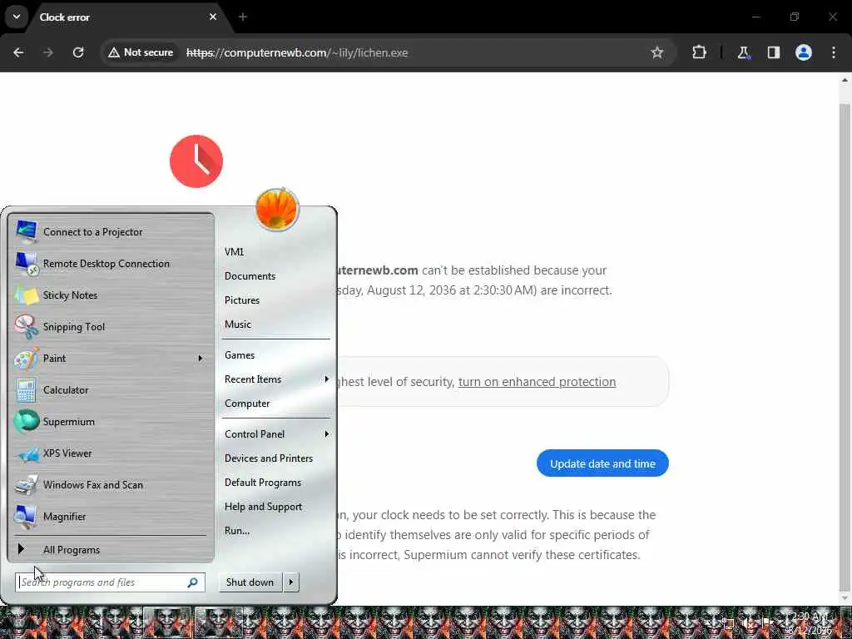Viewport: 852px width, 639px height.
Task: Open Devices and Printers
Action: click(269, 458)
